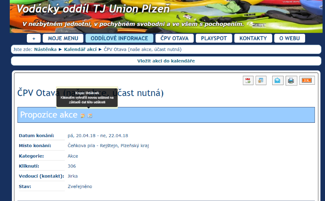Click the O WEBU menu item
Viewport: 325px width, 201px height.
[290, 38]
